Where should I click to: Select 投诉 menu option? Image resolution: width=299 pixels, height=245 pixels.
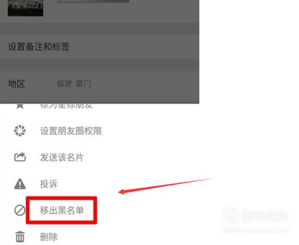(x=49, y=184)
